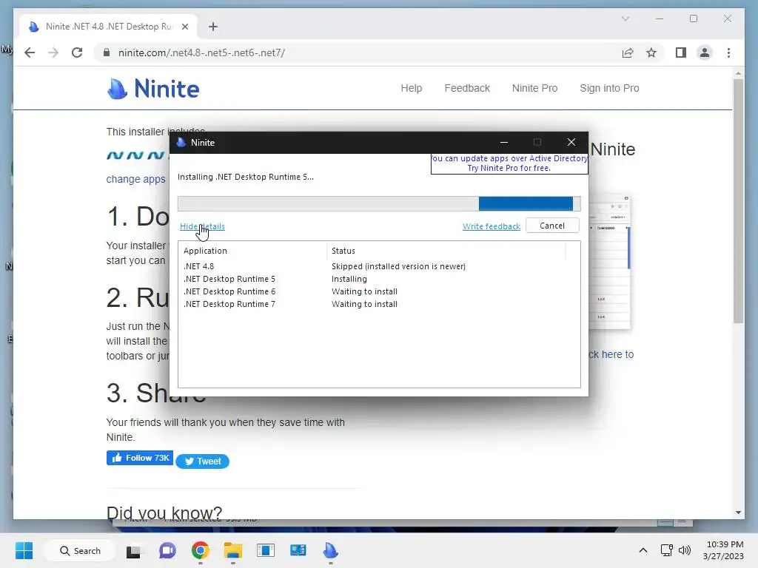The width and height of the screenshot is (758, 568).
Task: Open the blue window app on the taskbar
Action: pos(266,550)
